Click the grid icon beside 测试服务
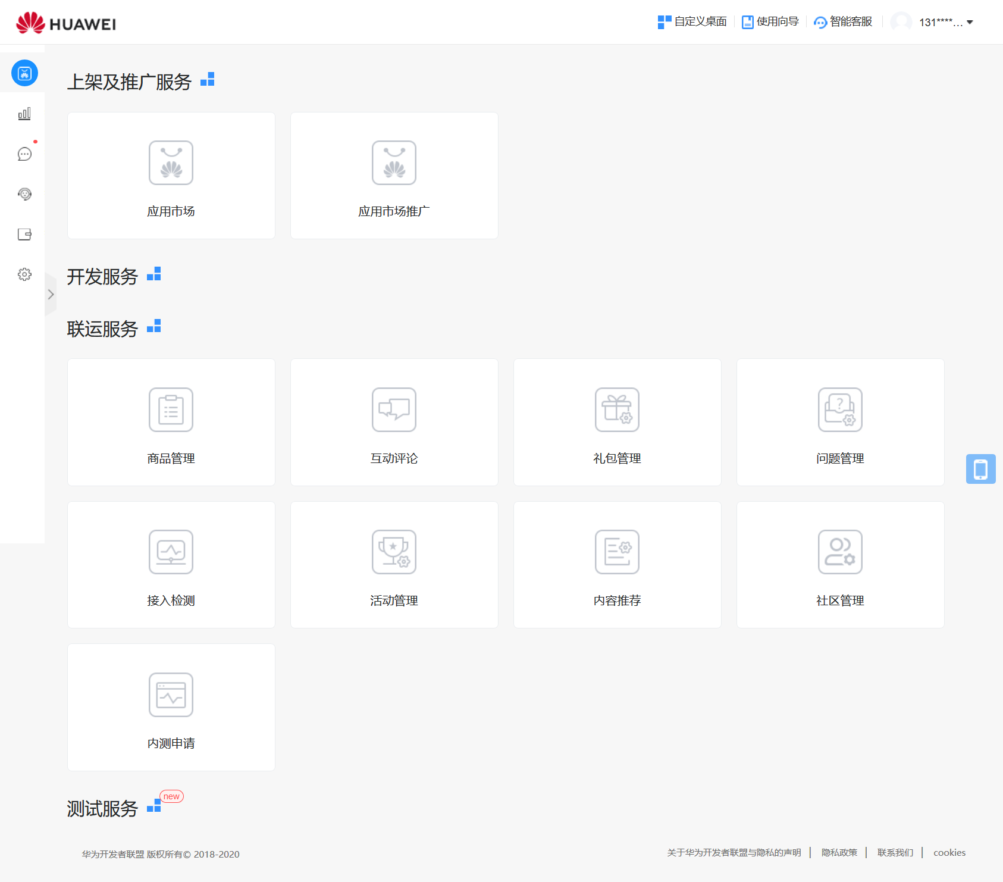The width and height of the screenshot is (1003, 882). [x=153, y=806]
